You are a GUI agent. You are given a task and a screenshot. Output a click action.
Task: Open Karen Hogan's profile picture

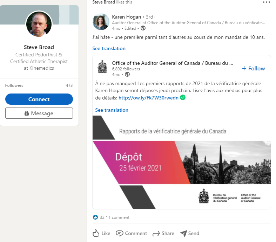(101, 22)
